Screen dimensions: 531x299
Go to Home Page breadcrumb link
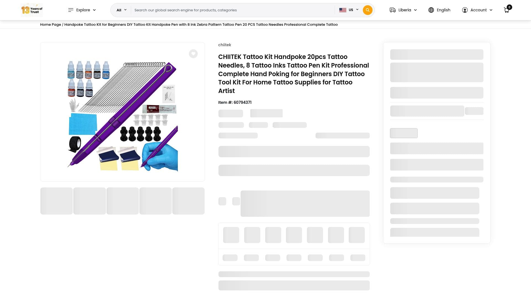point(50,24)
